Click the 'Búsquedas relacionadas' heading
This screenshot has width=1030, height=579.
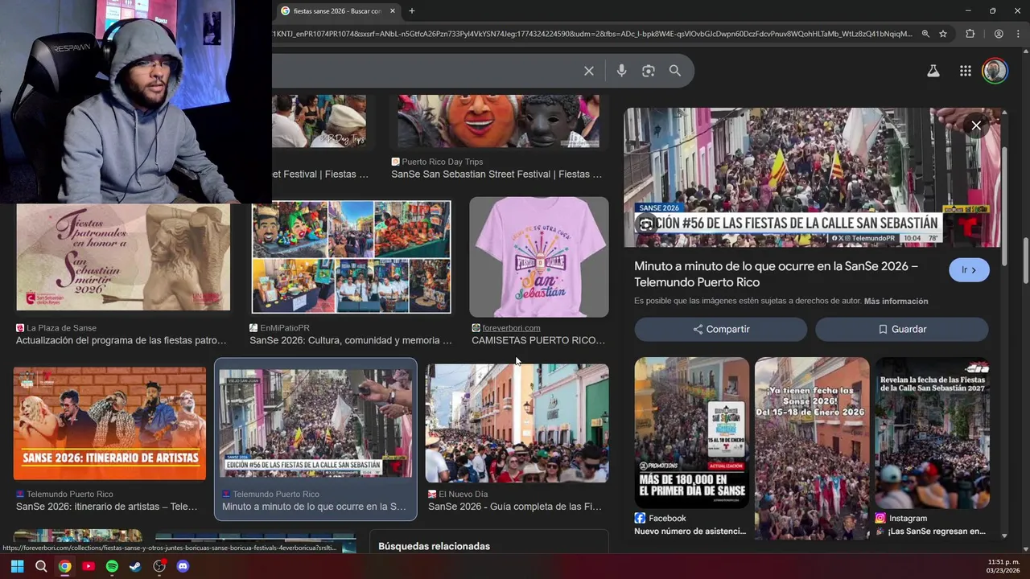(x=434, y=547)
